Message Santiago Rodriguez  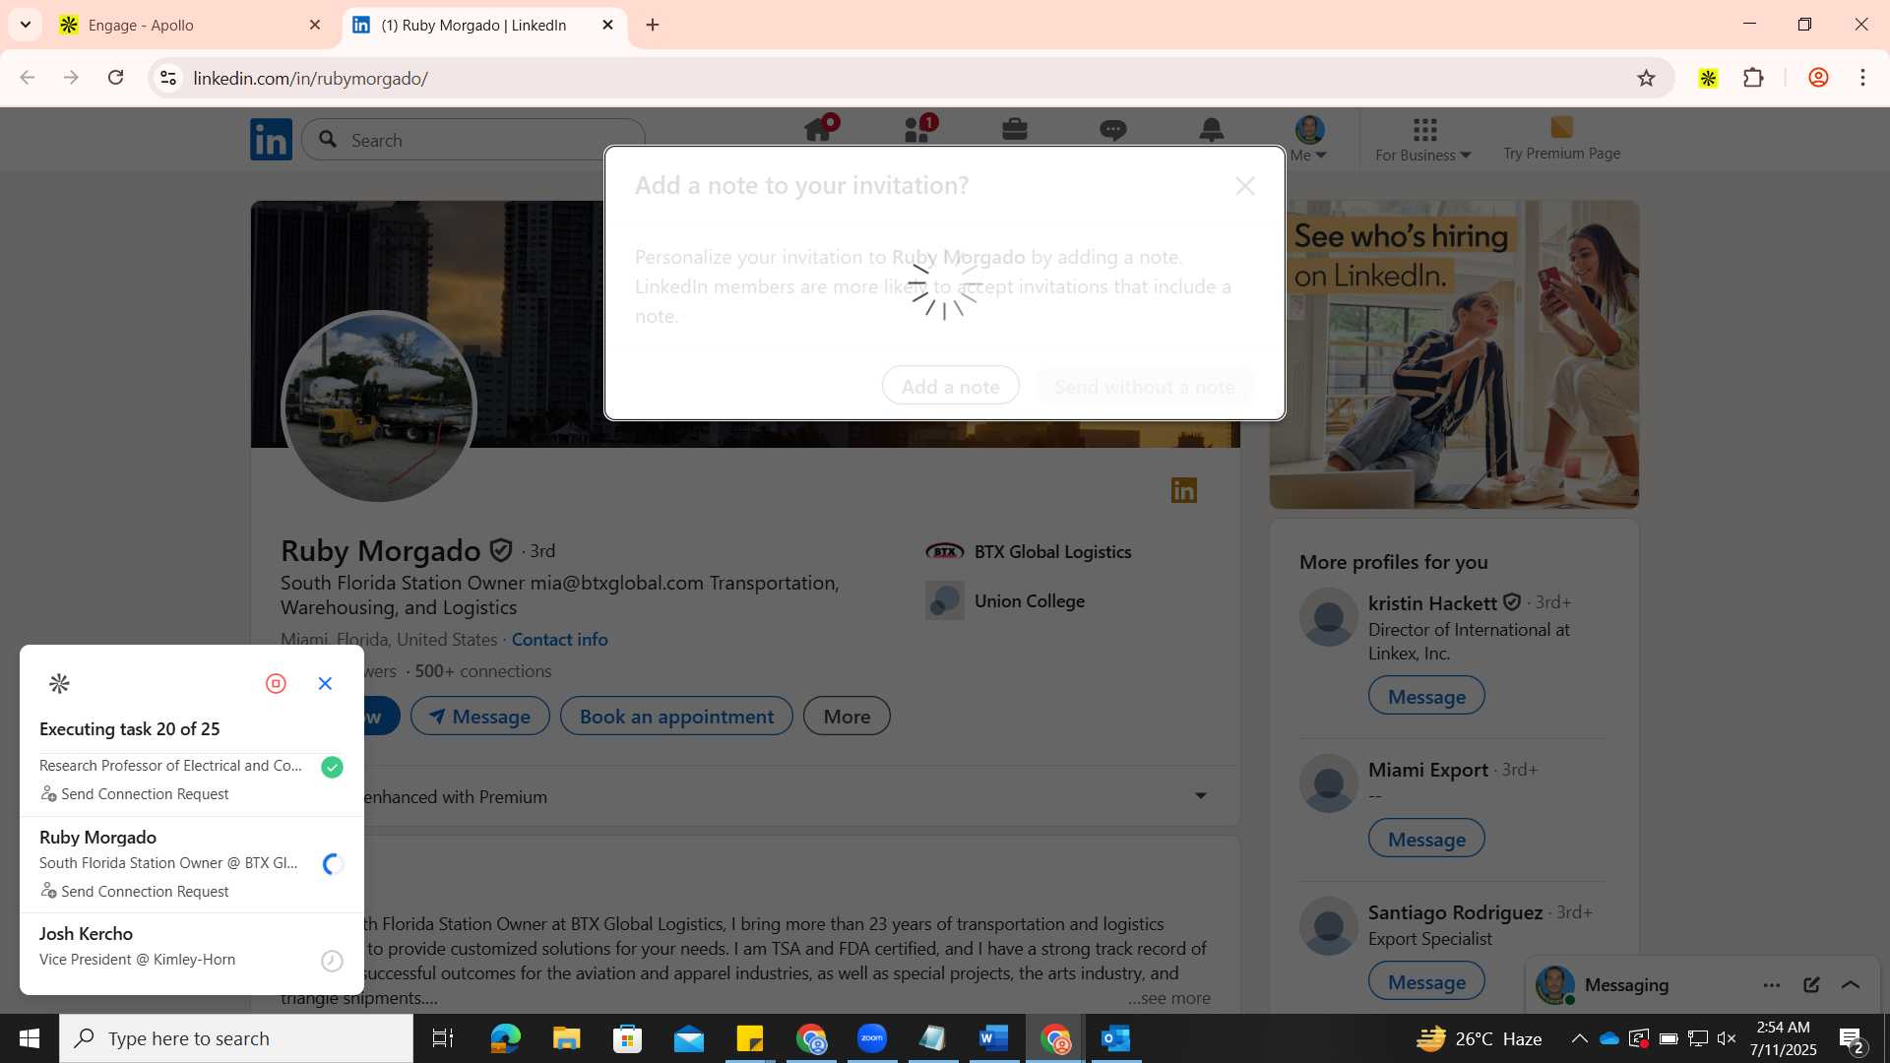(x=1426, y=980)
